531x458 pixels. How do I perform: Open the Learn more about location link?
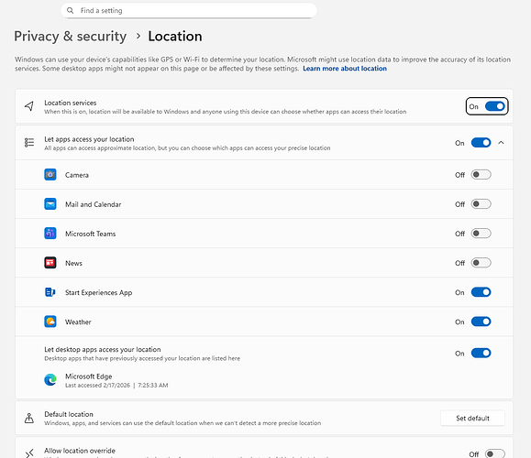345,69
